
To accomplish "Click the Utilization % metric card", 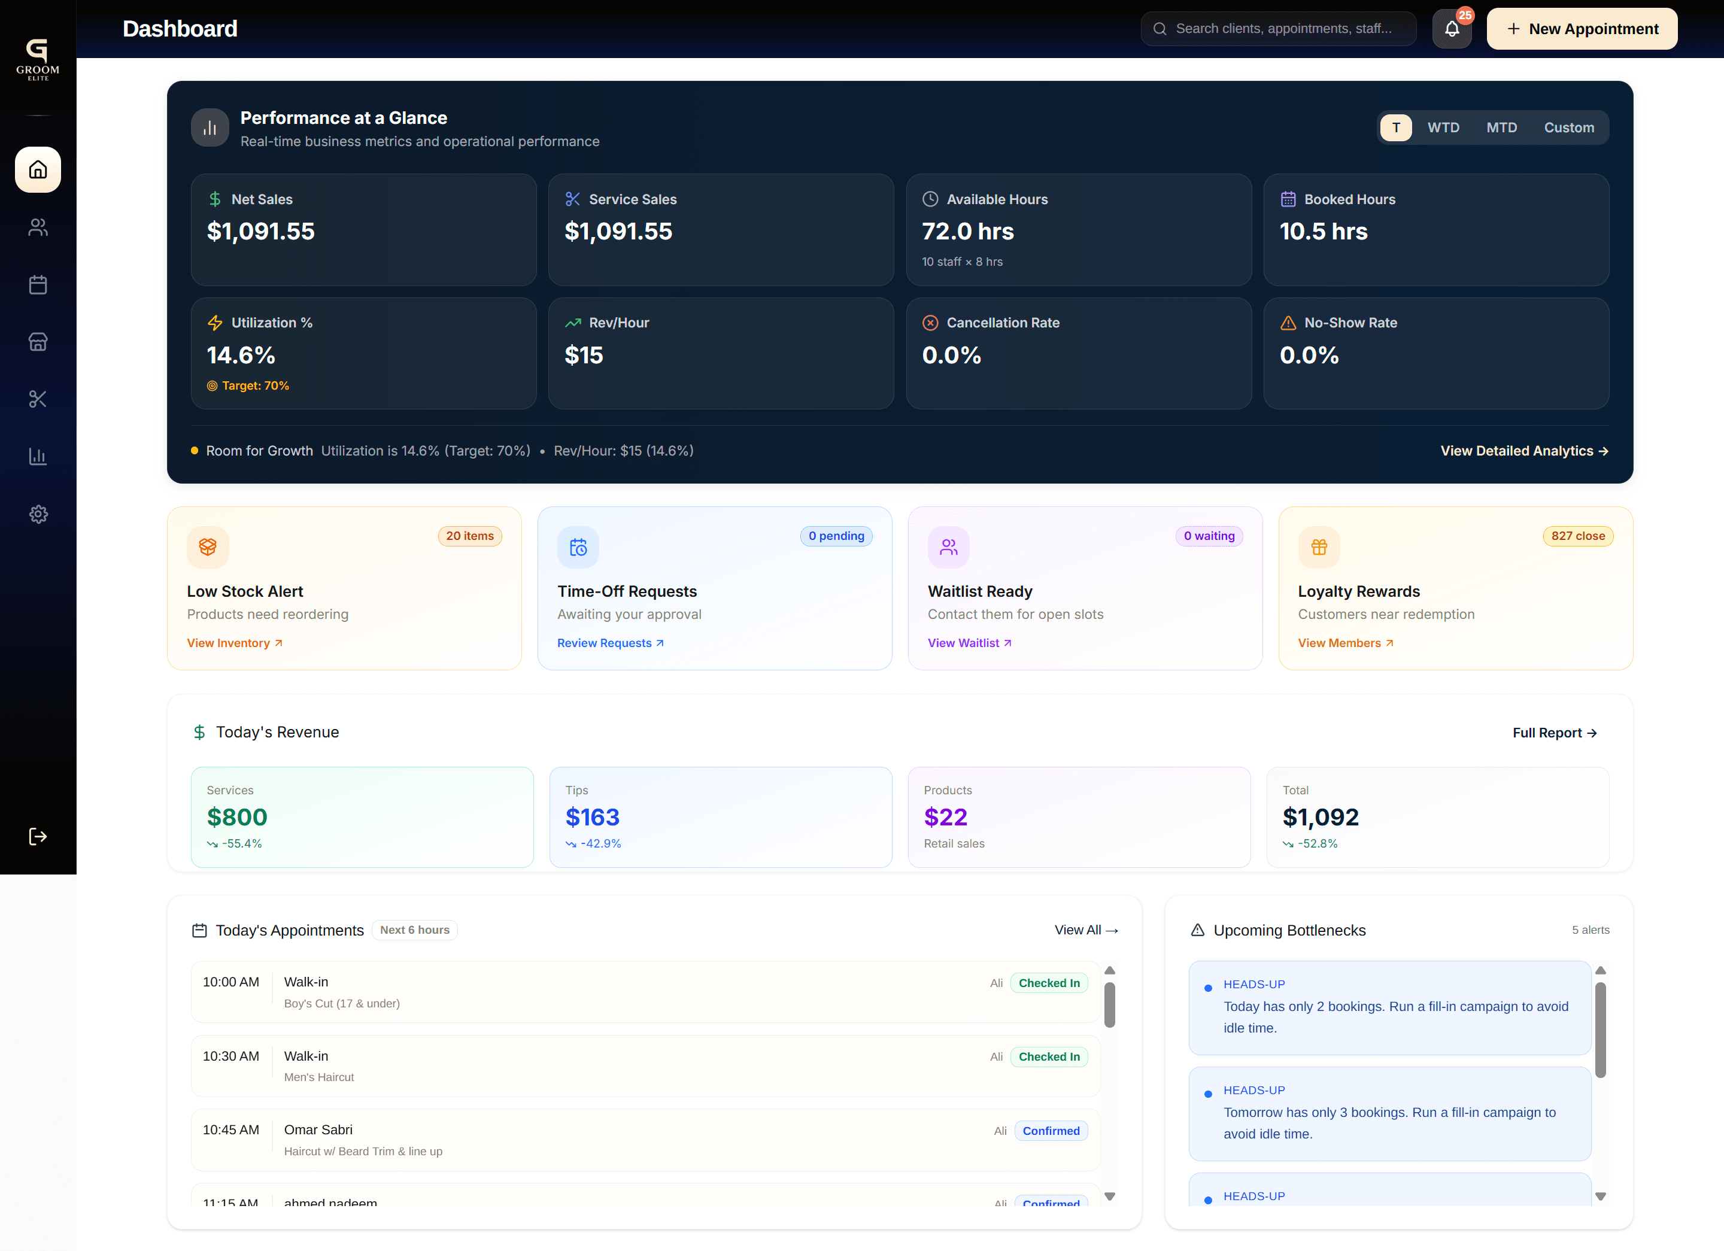I will coord(363,353).
